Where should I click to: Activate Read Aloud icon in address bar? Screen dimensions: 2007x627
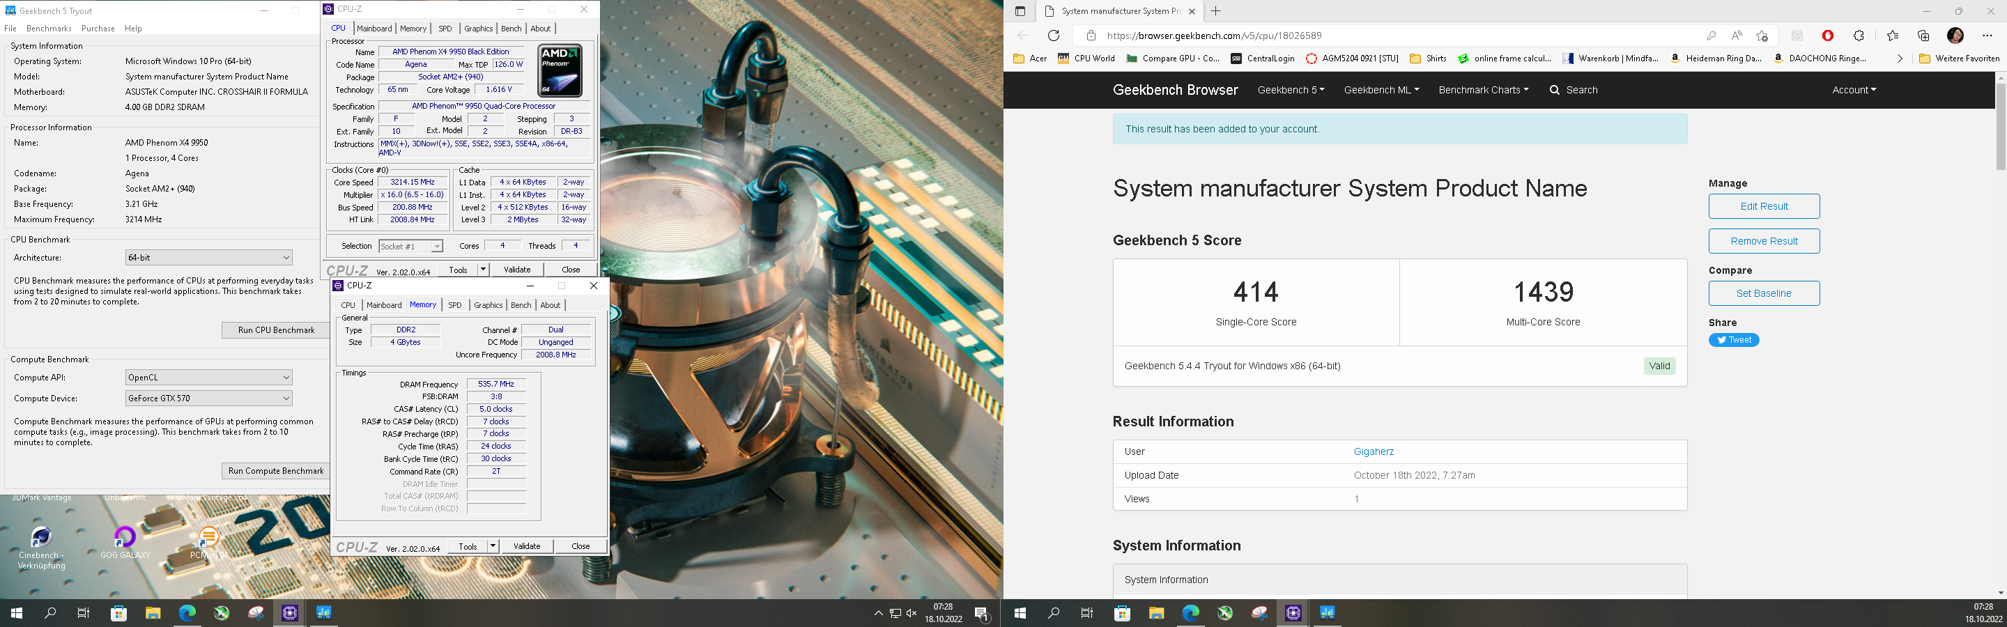point(1737,35)
